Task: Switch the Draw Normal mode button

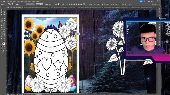Action: coord(1,49)
